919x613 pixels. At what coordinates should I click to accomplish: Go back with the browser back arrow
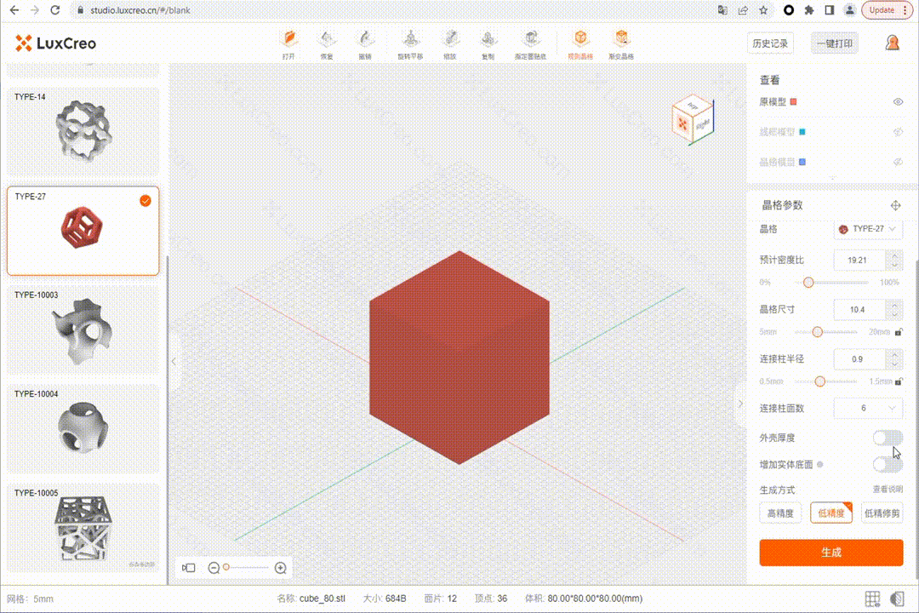[14, 10]
